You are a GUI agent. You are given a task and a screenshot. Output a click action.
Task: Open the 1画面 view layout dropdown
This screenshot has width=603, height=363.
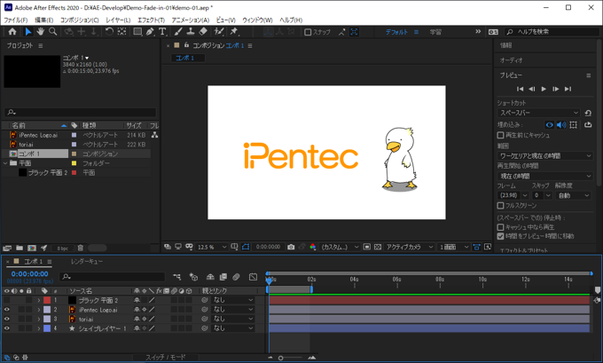tap(454, 247)
